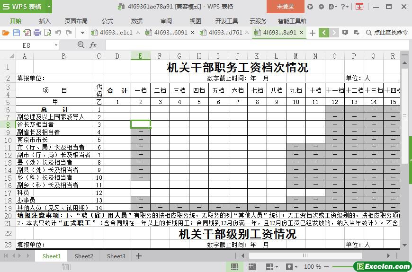Click cell with text 省长及相当者
Viewport: 412px width, 272px height.
[55, 124]
